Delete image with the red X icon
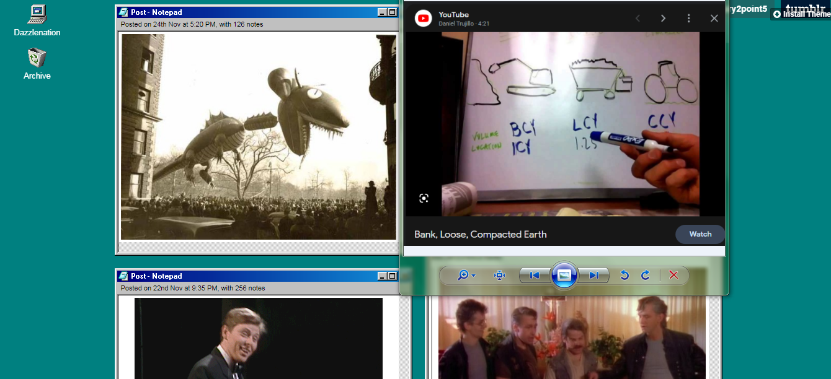The width and height of the screenshot is (831, 379). click(673, 275)
